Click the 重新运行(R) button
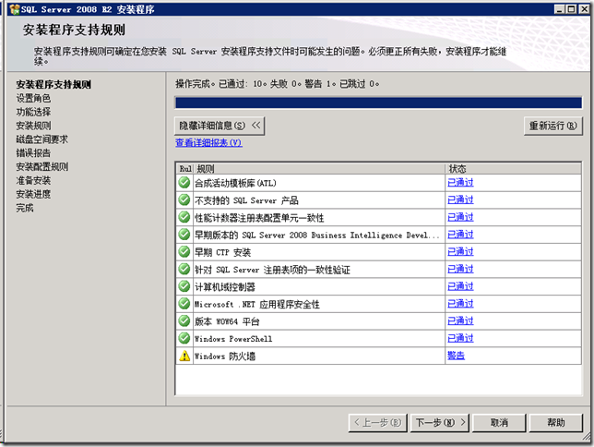 point(553,126)
